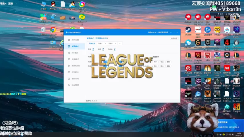Open the Nomad Survival game icon
The height and width of the screenshot is (137, 244).
click(x=217, y=96)
